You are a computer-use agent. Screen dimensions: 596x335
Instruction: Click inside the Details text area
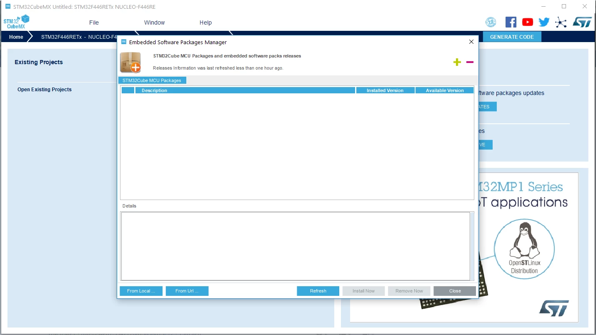click(x=295, y=246)
